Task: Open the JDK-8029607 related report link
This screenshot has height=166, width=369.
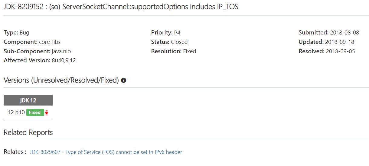Action: click(x=106, y=152)
